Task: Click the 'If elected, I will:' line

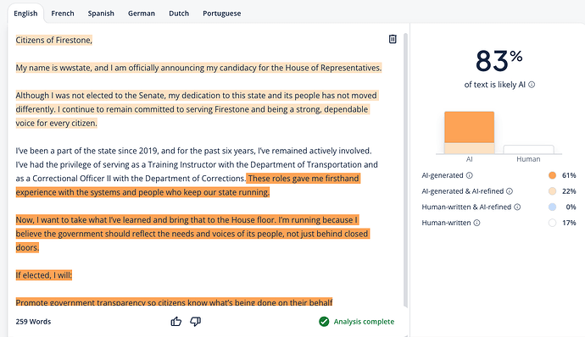Action: pyautogui.click(x=43, y=275)
